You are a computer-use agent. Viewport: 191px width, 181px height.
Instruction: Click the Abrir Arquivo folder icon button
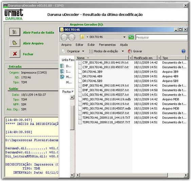(x=15, y=43)
